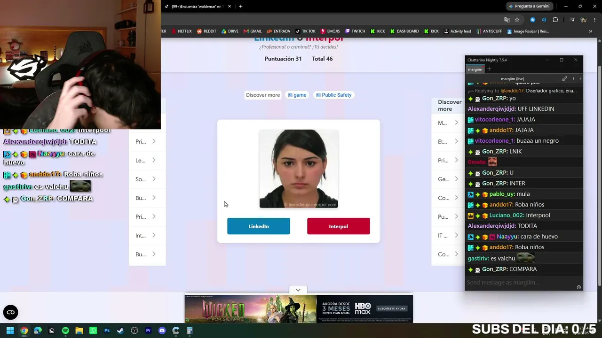This screenshot has height=338, width=602.
Task: Close the 'Encuentra waldemar' browser tab
Action: click(230, 7)
